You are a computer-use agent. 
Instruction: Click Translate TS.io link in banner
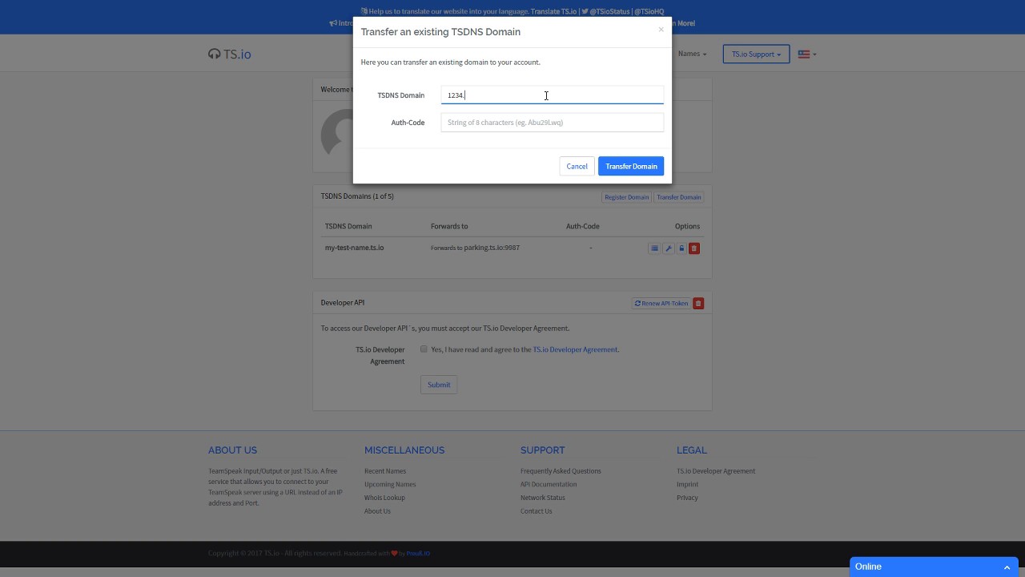click(x=553, y=12)
